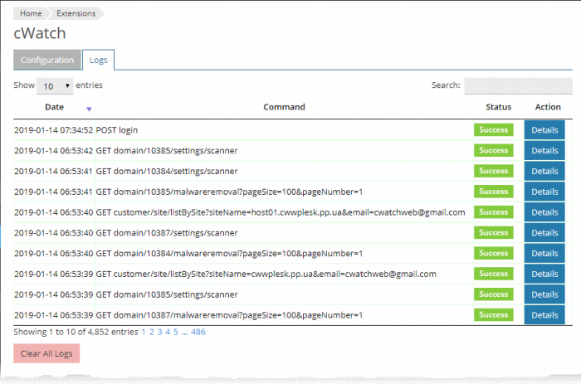Open the Extensions breadcrumb link
The width and height of the screenshot is (581, 384).
tap(76, 13)
